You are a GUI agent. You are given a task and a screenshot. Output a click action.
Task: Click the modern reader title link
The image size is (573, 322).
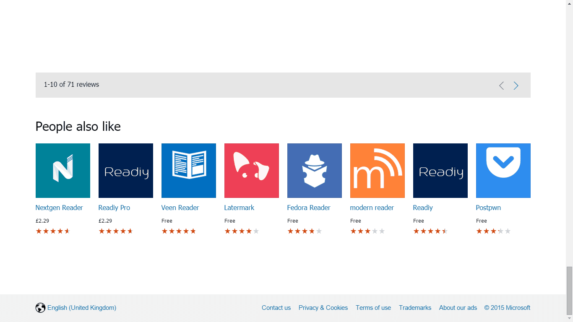click(x=372, y=208)
